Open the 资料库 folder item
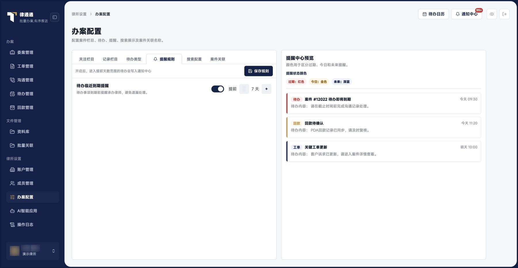The image size is (518, 268). [33, 132]
